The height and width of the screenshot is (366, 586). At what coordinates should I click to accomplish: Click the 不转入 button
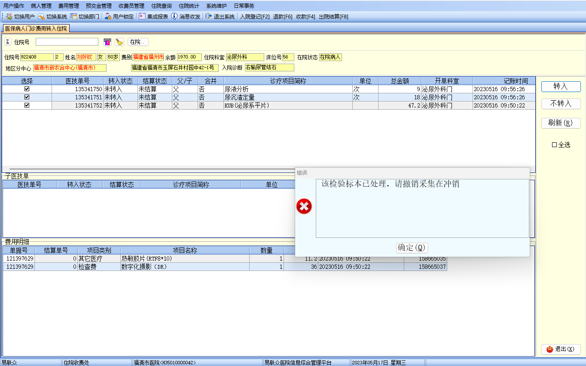click(561, 104)
